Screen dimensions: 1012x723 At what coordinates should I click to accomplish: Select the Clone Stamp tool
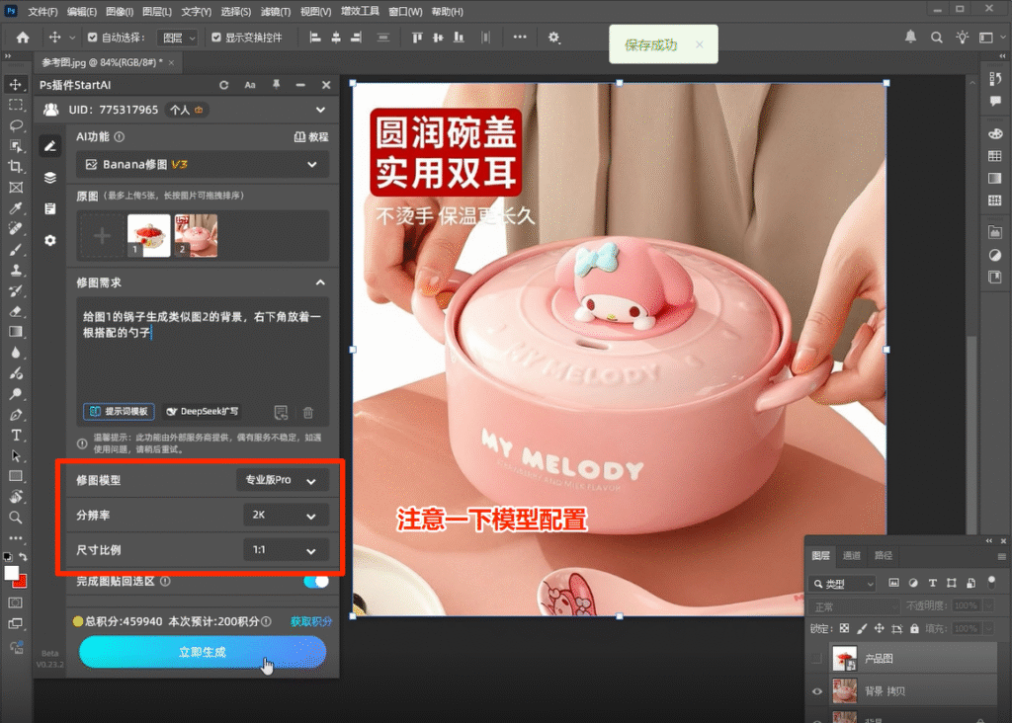(x=16, y=271)
